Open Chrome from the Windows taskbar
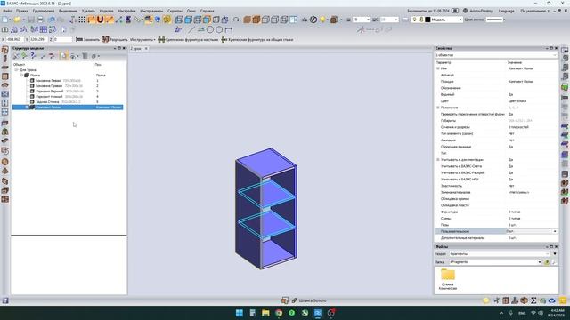Image resolution: width=570 pixels, height=320 pixels. point(279,313)
